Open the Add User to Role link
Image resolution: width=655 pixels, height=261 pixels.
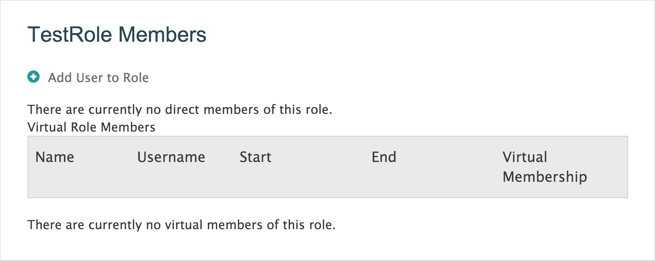(98, 78)
